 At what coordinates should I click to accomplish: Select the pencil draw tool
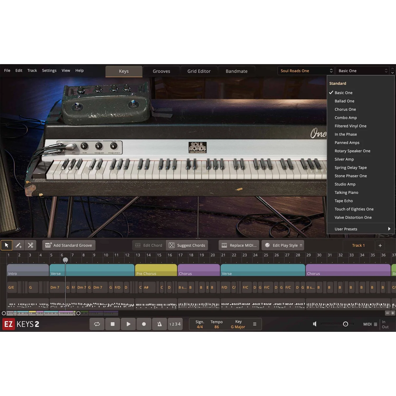point(18,245)
